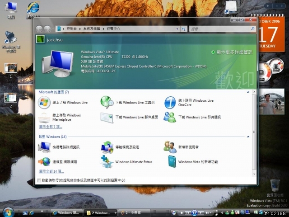
Task: Click jack.hsu user account picture
Action: point(40,39)
